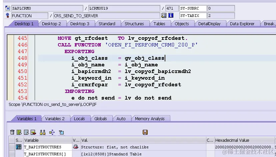Click the IMPORTING keyword on line 453
The height and width of the screenshot is (157, 276).
click(80, 91)
